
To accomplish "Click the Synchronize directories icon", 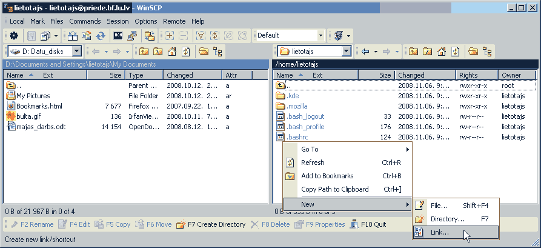I will 87,35.
